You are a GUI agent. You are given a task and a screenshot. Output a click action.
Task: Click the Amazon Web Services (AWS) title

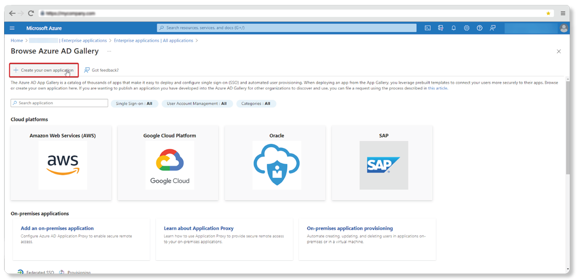pyautogui.click(x=63, y=136)
